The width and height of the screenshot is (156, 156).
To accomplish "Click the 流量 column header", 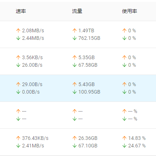I will click(x=77, y=11).
